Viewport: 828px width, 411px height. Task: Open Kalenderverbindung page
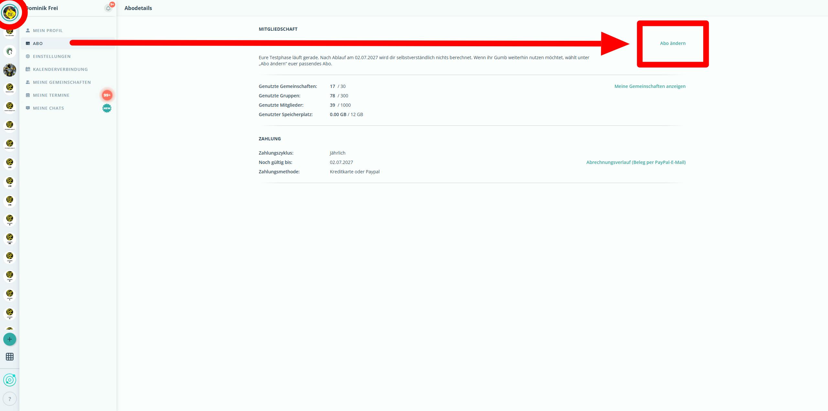pyautogui.click(x=60, y=69)
